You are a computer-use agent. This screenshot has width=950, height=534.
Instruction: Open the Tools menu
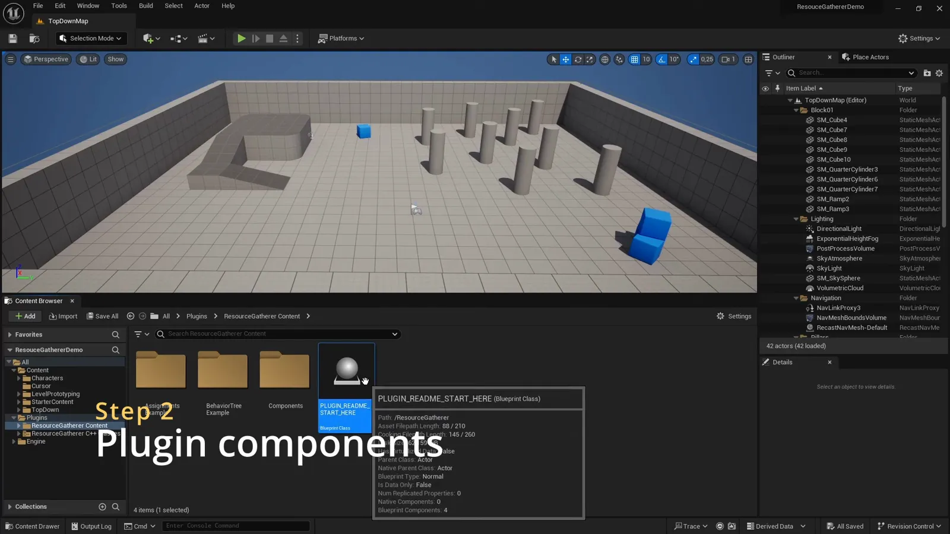(x=119, y=6)
